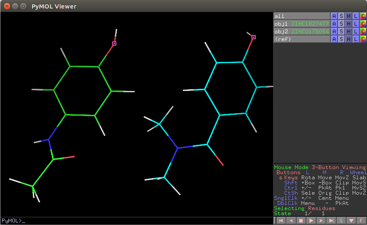Open the Hide menu for all
This screenshot has height=225, width=367.
(x=349, y=16)
